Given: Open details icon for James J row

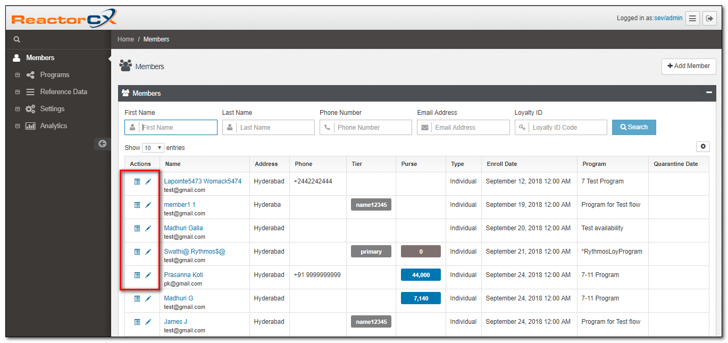Looking at the screenshot, I should [x=137, y=322].
